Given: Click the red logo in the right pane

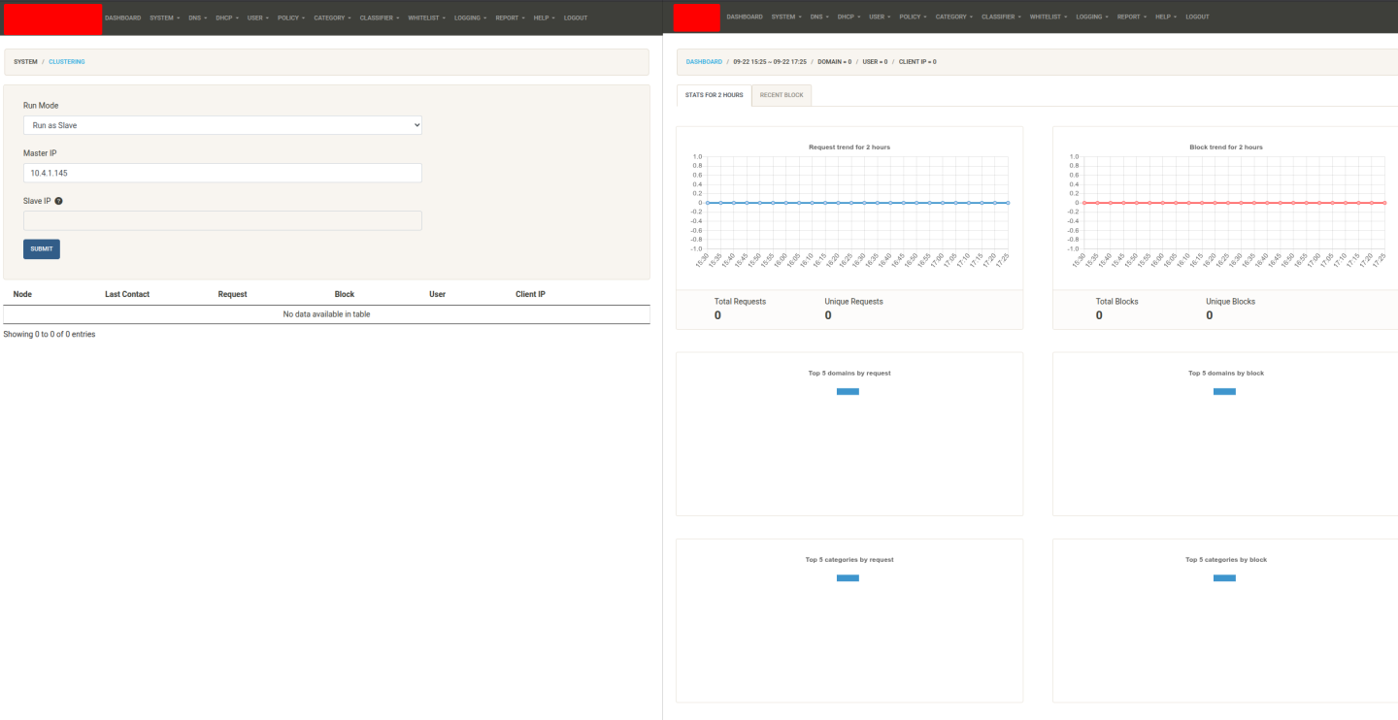Looking at the screenshot, I should (x=696, y=17).
